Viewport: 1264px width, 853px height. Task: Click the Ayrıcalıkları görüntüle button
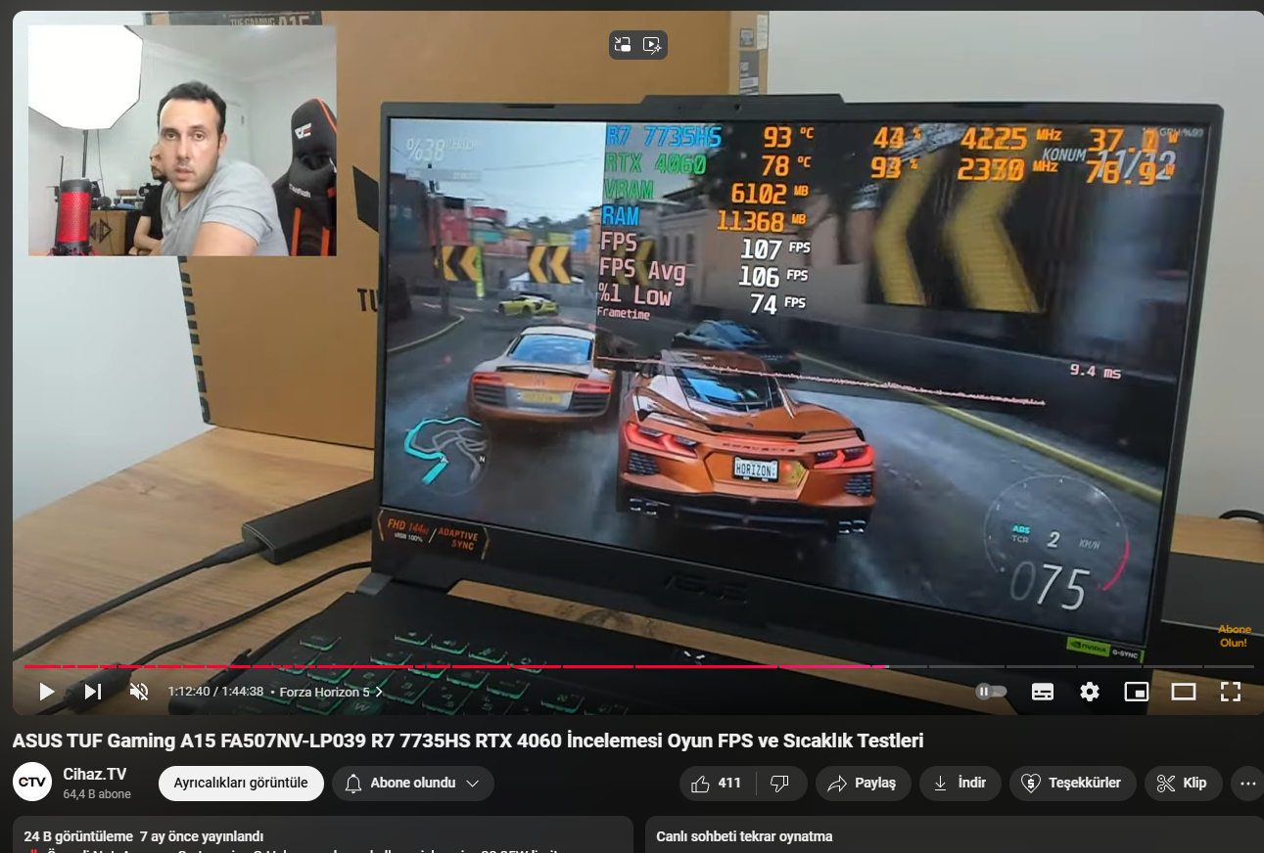pyautogui.click(x=241, y=784)
